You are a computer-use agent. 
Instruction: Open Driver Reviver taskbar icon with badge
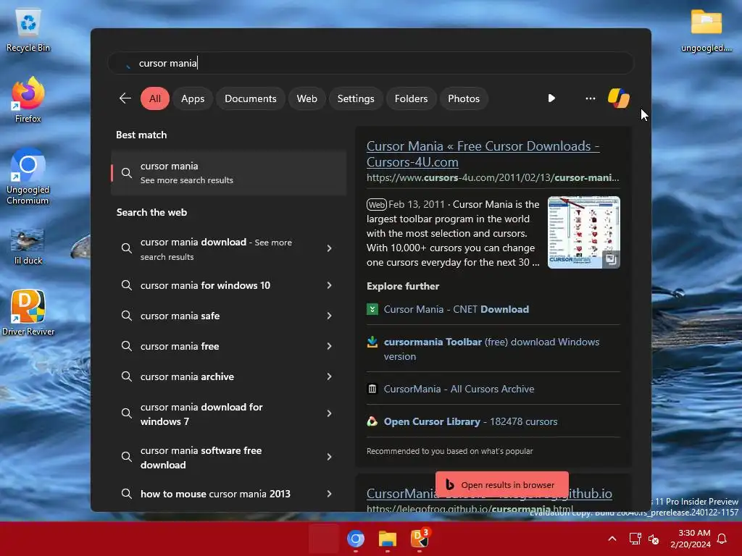(420, 539)
